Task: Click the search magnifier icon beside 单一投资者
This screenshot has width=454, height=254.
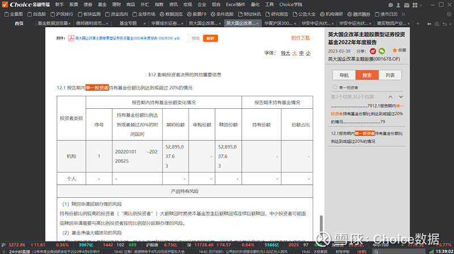Action: (335, 87)
